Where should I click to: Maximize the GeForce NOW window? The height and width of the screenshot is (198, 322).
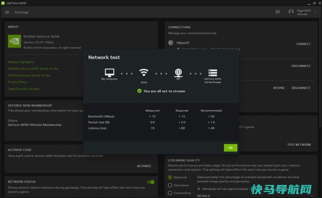pos(314,3)
